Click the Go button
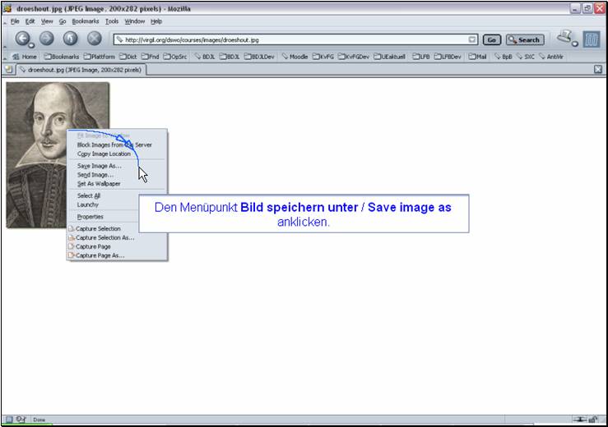This screenshot has height=427, width=608. [492, 39]
